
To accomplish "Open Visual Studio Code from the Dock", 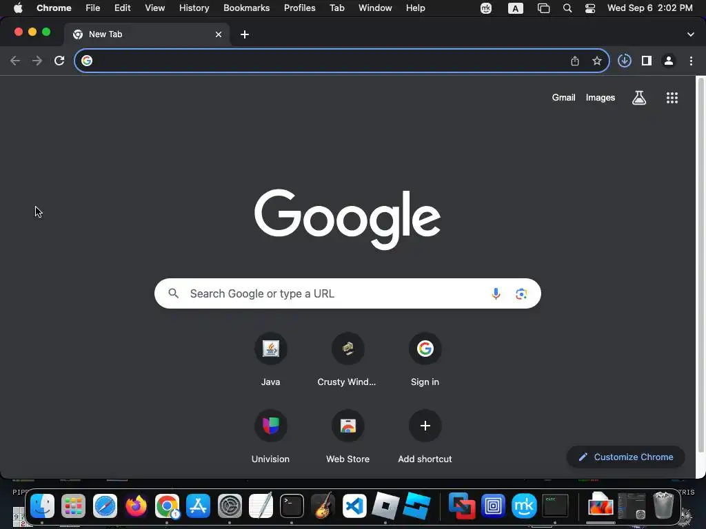I will 354,506.
